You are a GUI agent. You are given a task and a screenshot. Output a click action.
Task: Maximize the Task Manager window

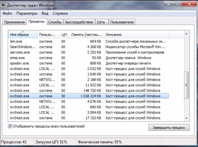click(177, 4)
